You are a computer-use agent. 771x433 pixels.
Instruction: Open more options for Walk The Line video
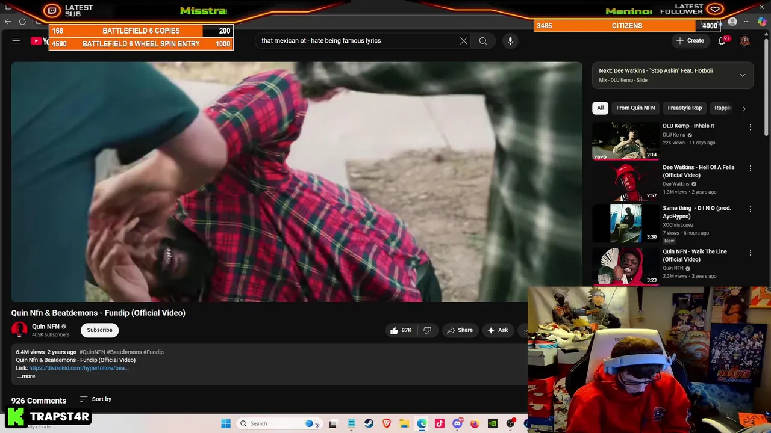[751, 253]
